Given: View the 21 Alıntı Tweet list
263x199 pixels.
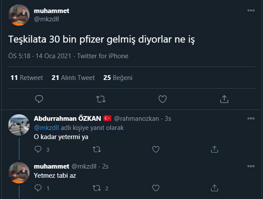Looking at the screenshot, I should pos(73,78).
